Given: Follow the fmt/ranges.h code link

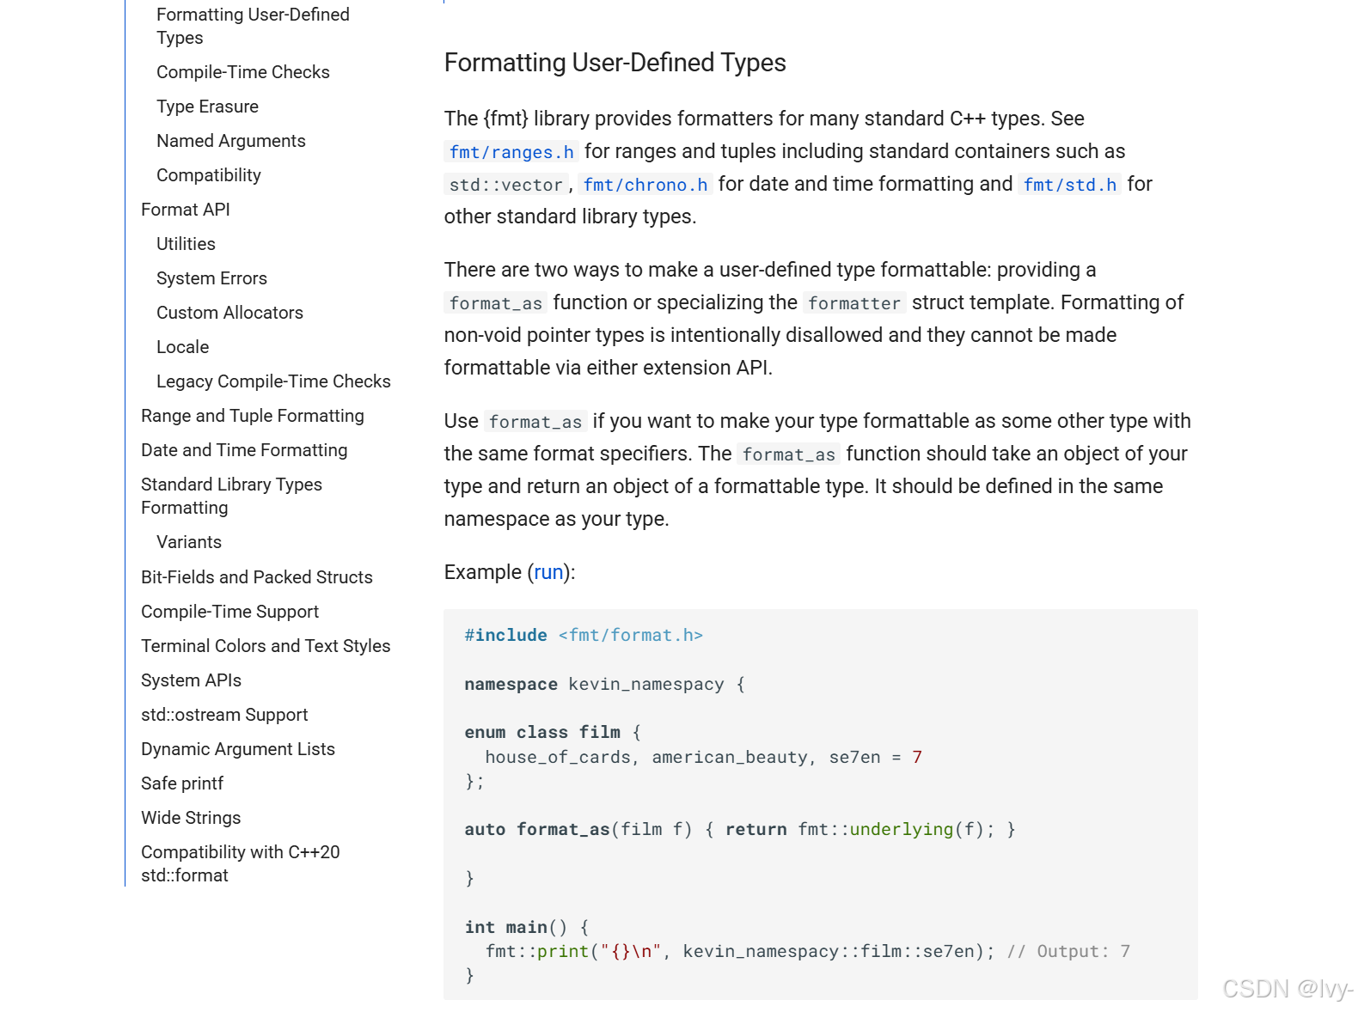Looking at the screenshot, I should pyautogui.click(x=511, y=152).
